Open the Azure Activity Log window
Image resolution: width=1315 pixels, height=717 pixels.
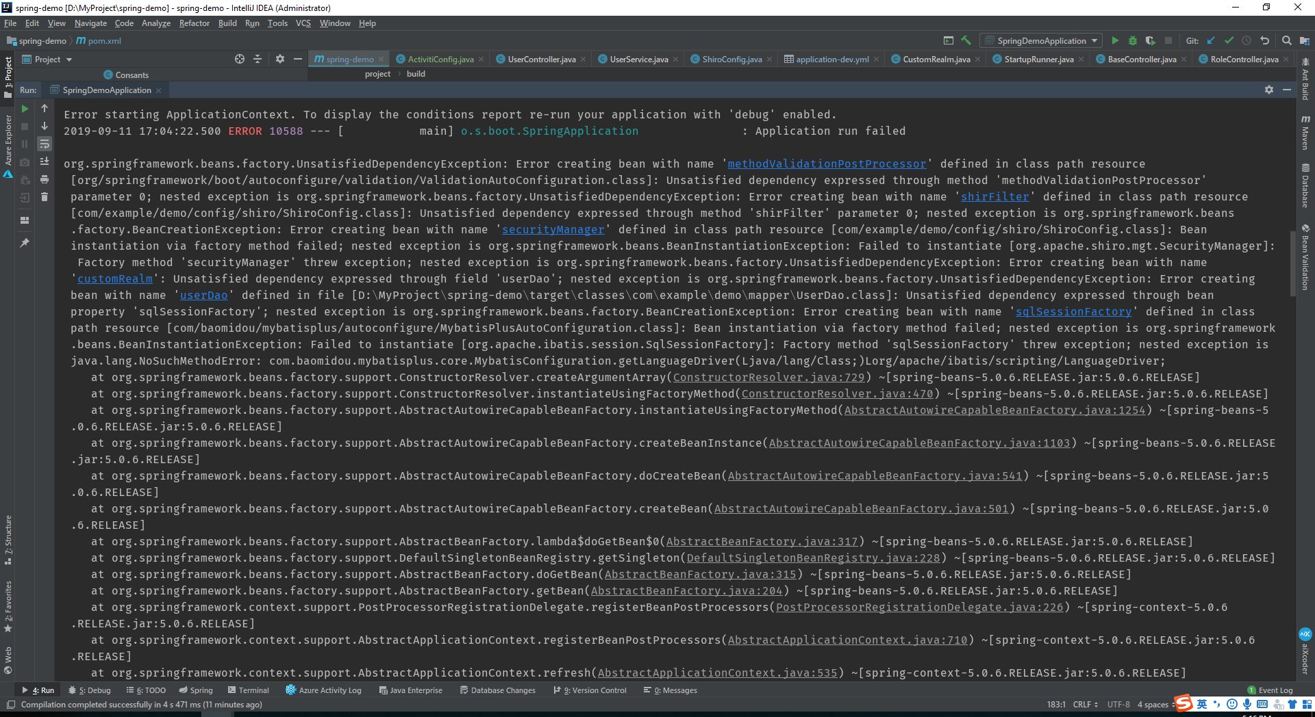coord(323,690)
